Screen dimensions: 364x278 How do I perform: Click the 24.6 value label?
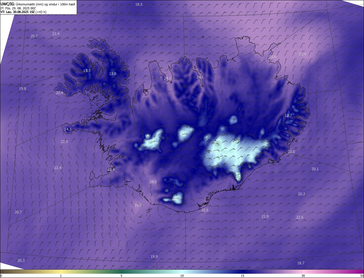coord(138,205)
